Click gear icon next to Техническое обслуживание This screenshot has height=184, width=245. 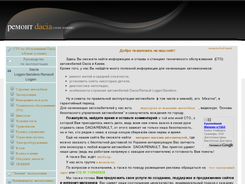12,105
